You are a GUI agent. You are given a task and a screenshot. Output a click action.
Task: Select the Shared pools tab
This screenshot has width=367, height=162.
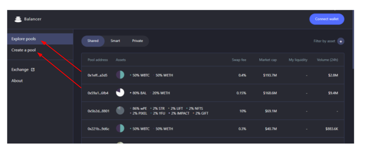click(93, 41)
